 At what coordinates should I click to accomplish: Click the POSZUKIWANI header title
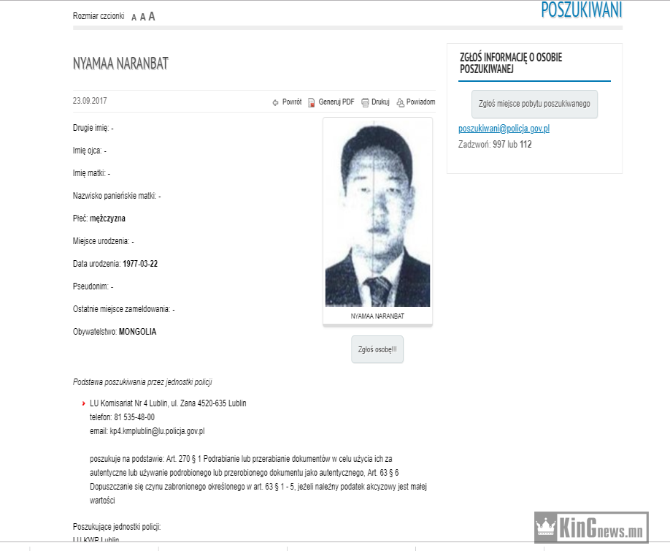click(581, 10)
